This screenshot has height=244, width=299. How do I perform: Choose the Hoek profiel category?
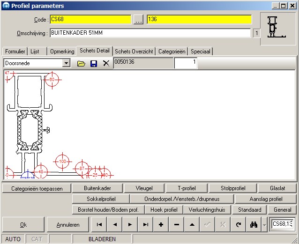point(164,210)
